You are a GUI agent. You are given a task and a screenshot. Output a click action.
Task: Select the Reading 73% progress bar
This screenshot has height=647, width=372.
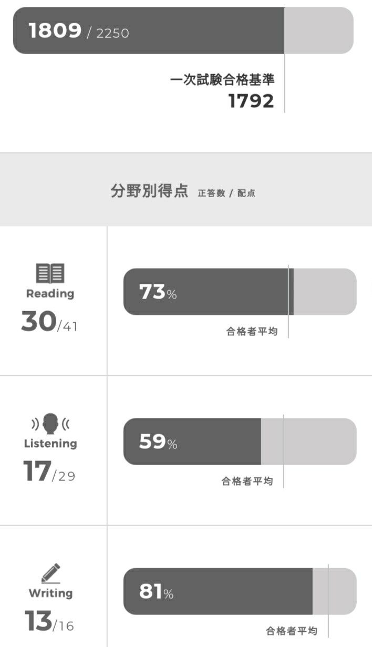[x=240, y=292]
